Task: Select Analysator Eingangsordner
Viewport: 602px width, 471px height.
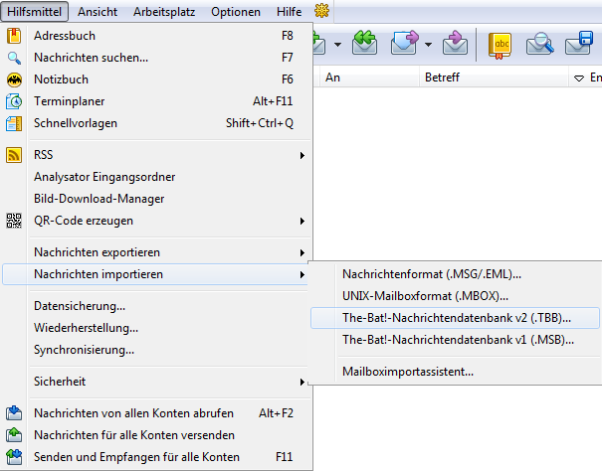Action: point(156,177)
